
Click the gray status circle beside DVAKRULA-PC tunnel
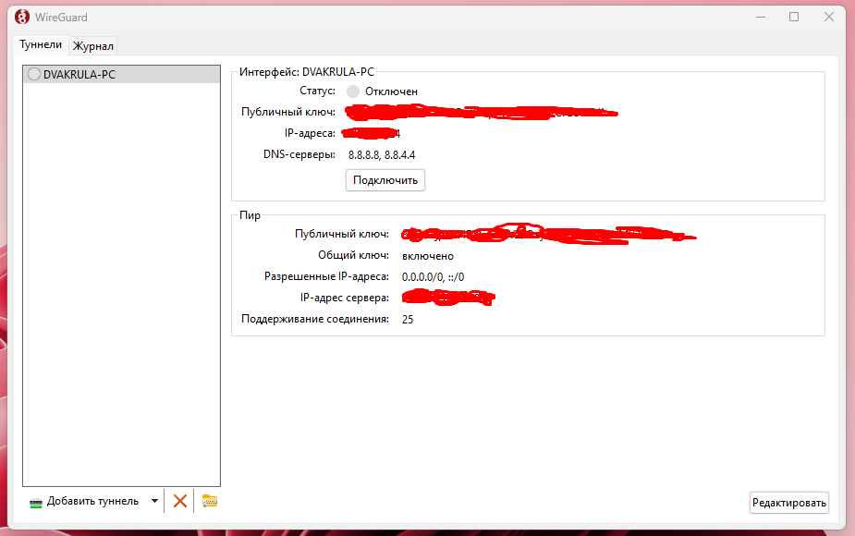(34, 74)
